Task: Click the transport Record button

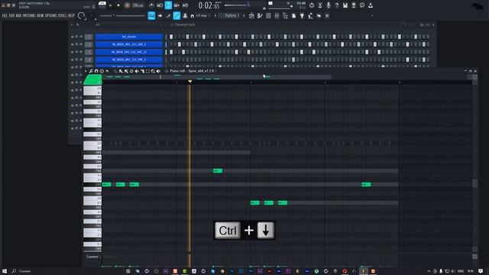Action: pyautogui.click(x=127, y=5)
